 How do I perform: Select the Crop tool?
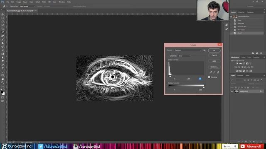pyautogui.click(x=2, y=29)
